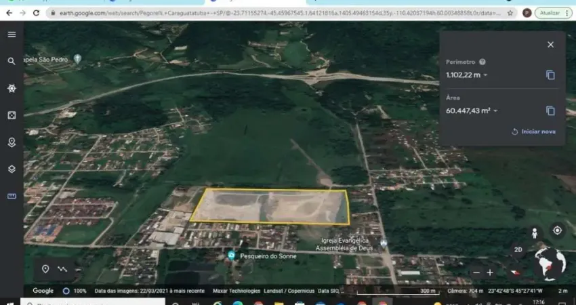
Task: Zoom out with the minus button
Action: pyautogui.click(x=476, y=272)
